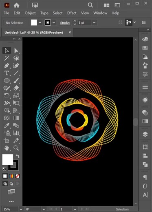Click the Stroke panel link

tap(65, 23)
